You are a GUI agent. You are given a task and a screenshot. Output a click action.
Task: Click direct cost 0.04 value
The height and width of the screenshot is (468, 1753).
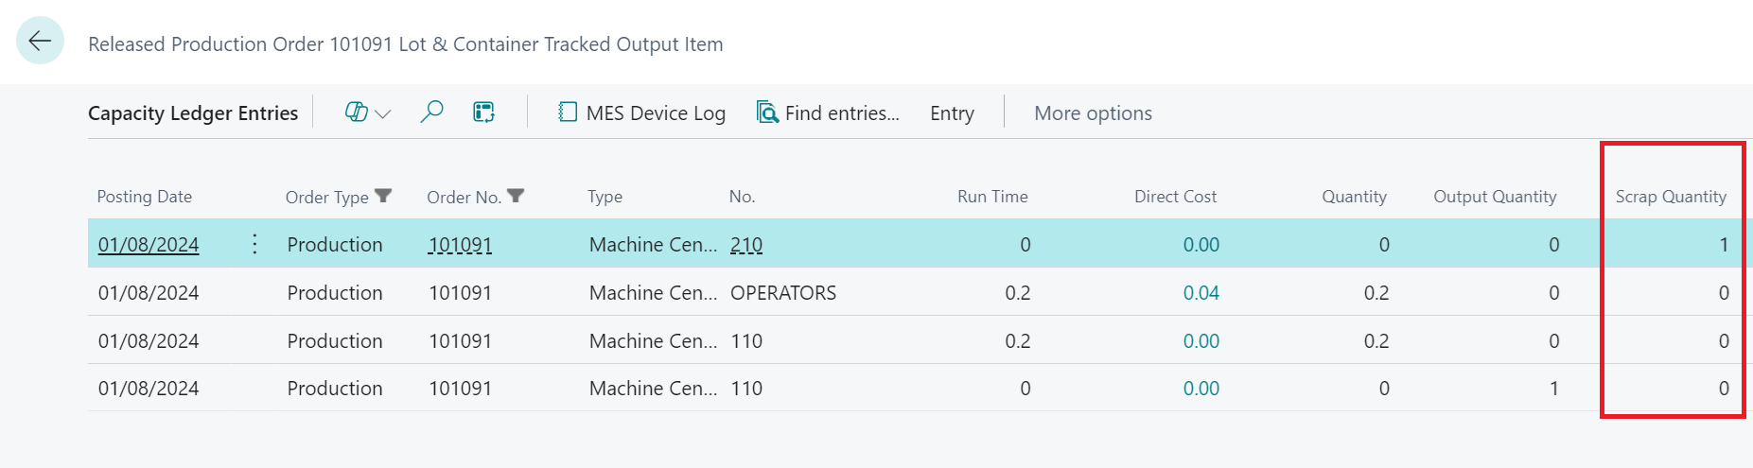[1201, 293]
